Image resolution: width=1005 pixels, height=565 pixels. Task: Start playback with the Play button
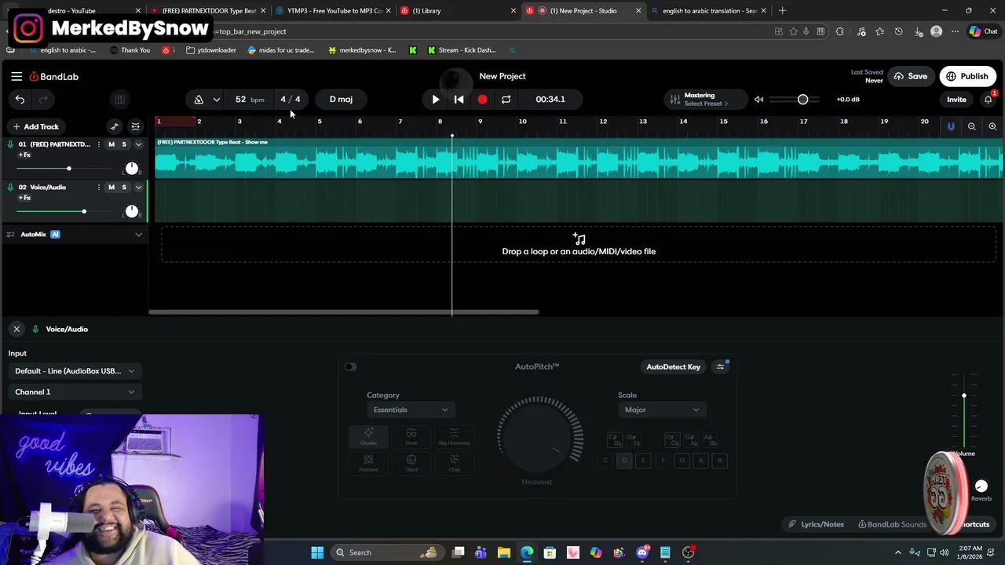coord(436,100)
